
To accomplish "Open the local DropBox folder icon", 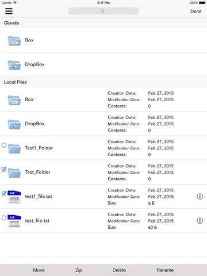I will (x=14, y=124).
